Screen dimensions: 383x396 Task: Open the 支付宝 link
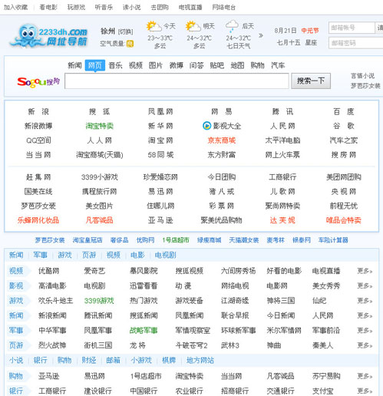pos(323,391)
